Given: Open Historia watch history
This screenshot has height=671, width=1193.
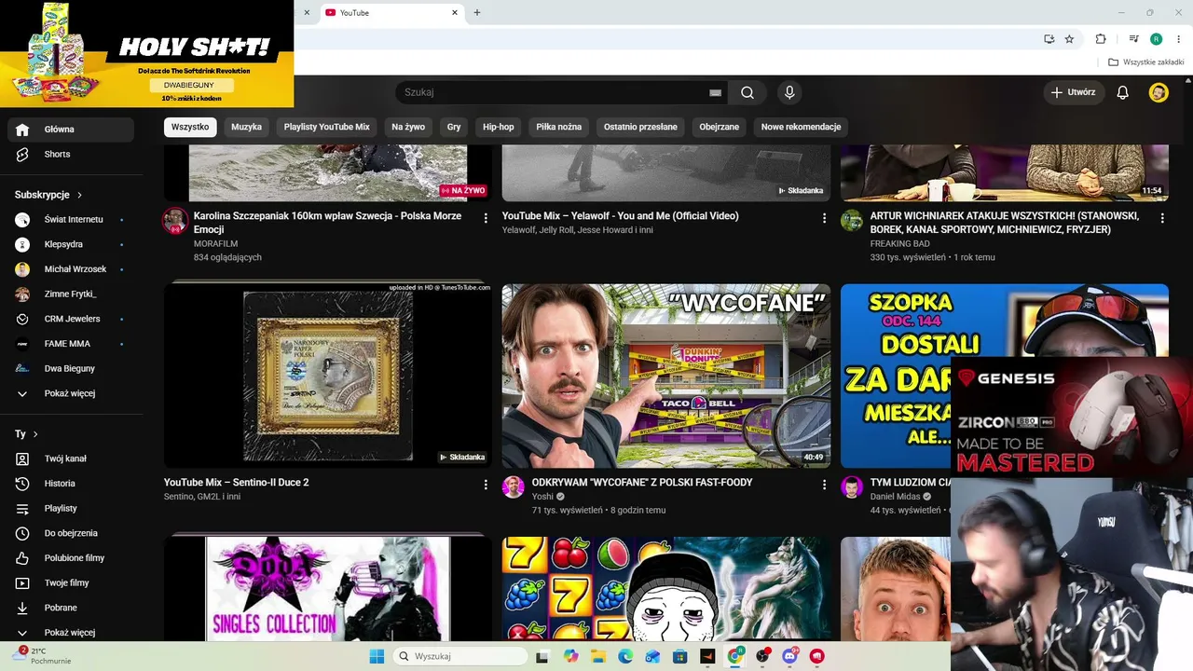Looking at the screenshot, I should point(71,484).
